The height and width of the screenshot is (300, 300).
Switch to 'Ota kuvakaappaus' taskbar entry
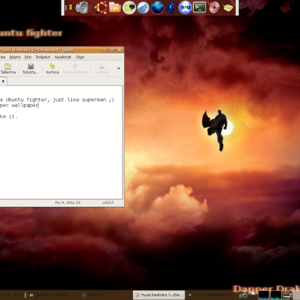click(211, 295)
